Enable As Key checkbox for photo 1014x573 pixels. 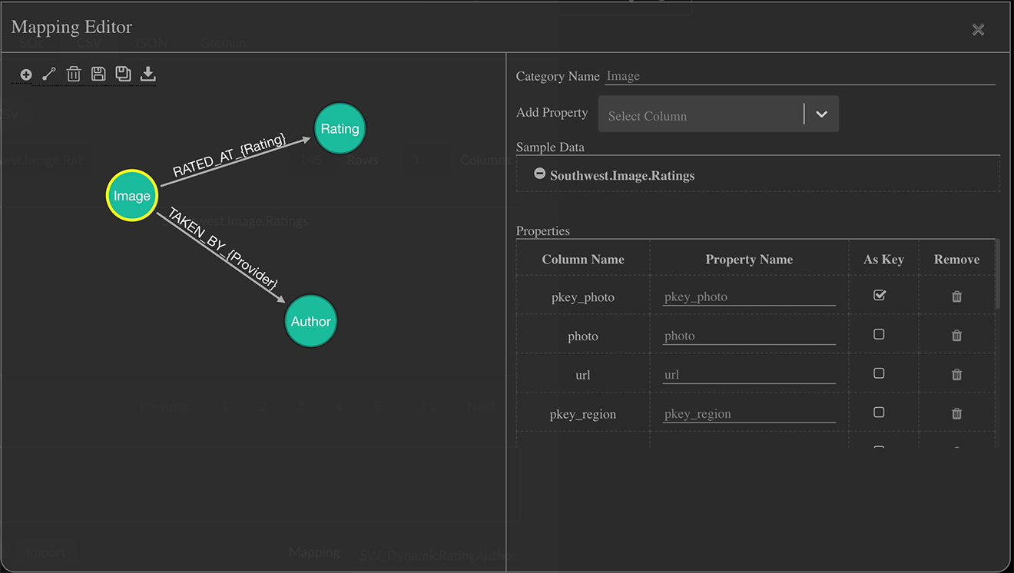(880, 335)
